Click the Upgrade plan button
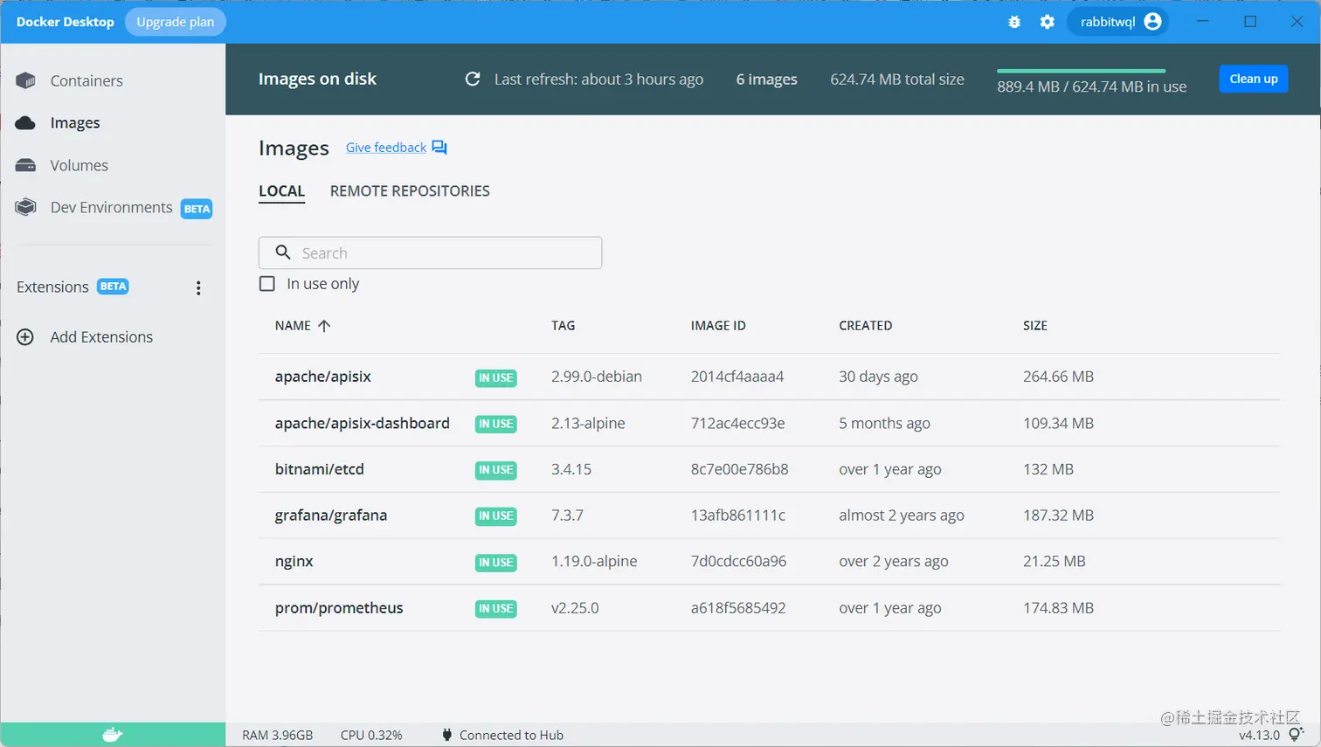 pos(175,22)
